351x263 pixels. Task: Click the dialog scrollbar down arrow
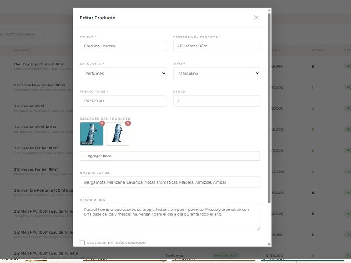click(269, 245)
